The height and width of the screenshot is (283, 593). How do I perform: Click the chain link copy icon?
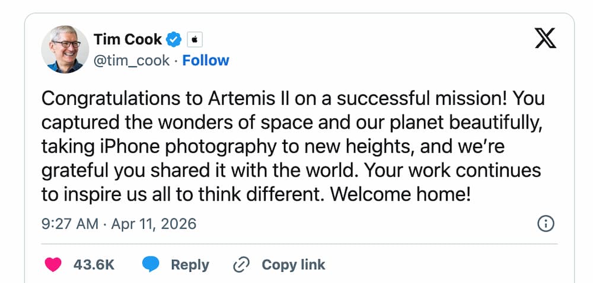[241, 264]
